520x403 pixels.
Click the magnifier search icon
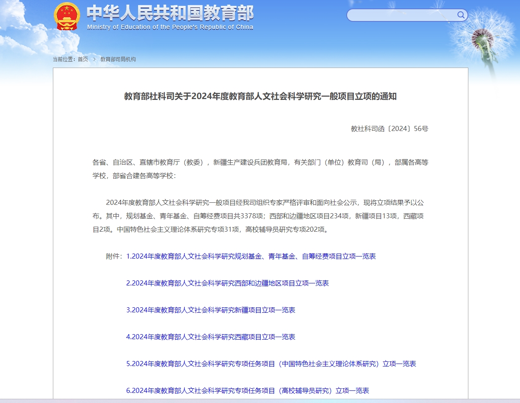pos(461,16)
